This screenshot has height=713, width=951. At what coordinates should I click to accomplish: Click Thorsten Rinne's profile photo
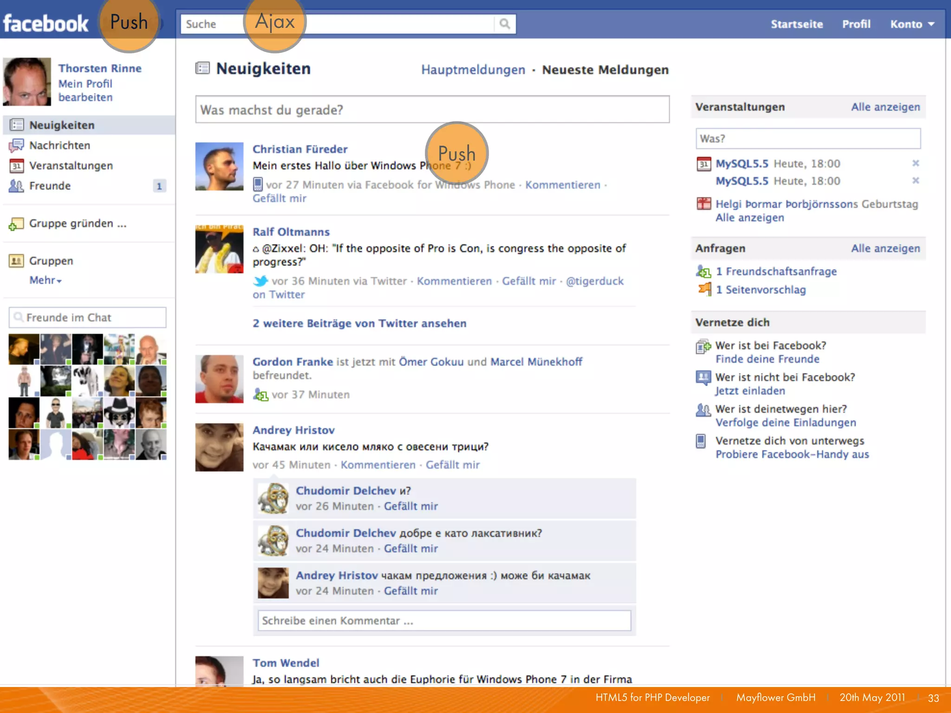click(x=27, y=82)
